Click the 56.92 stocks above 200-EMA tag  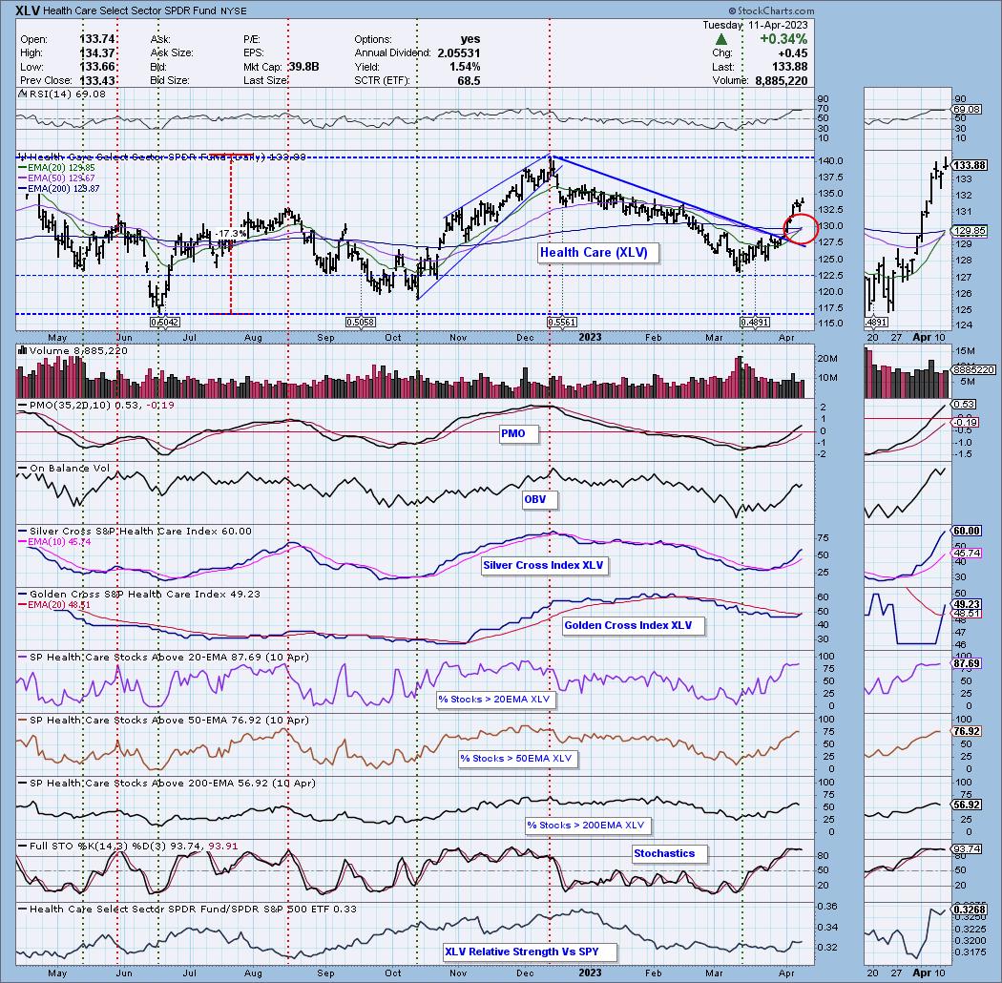click(x=967, y=805)
